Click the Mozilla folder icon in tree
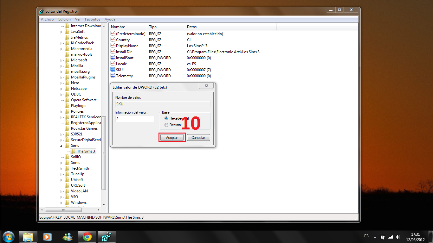Viewport: 433px width, 243px height. [67, 66]
